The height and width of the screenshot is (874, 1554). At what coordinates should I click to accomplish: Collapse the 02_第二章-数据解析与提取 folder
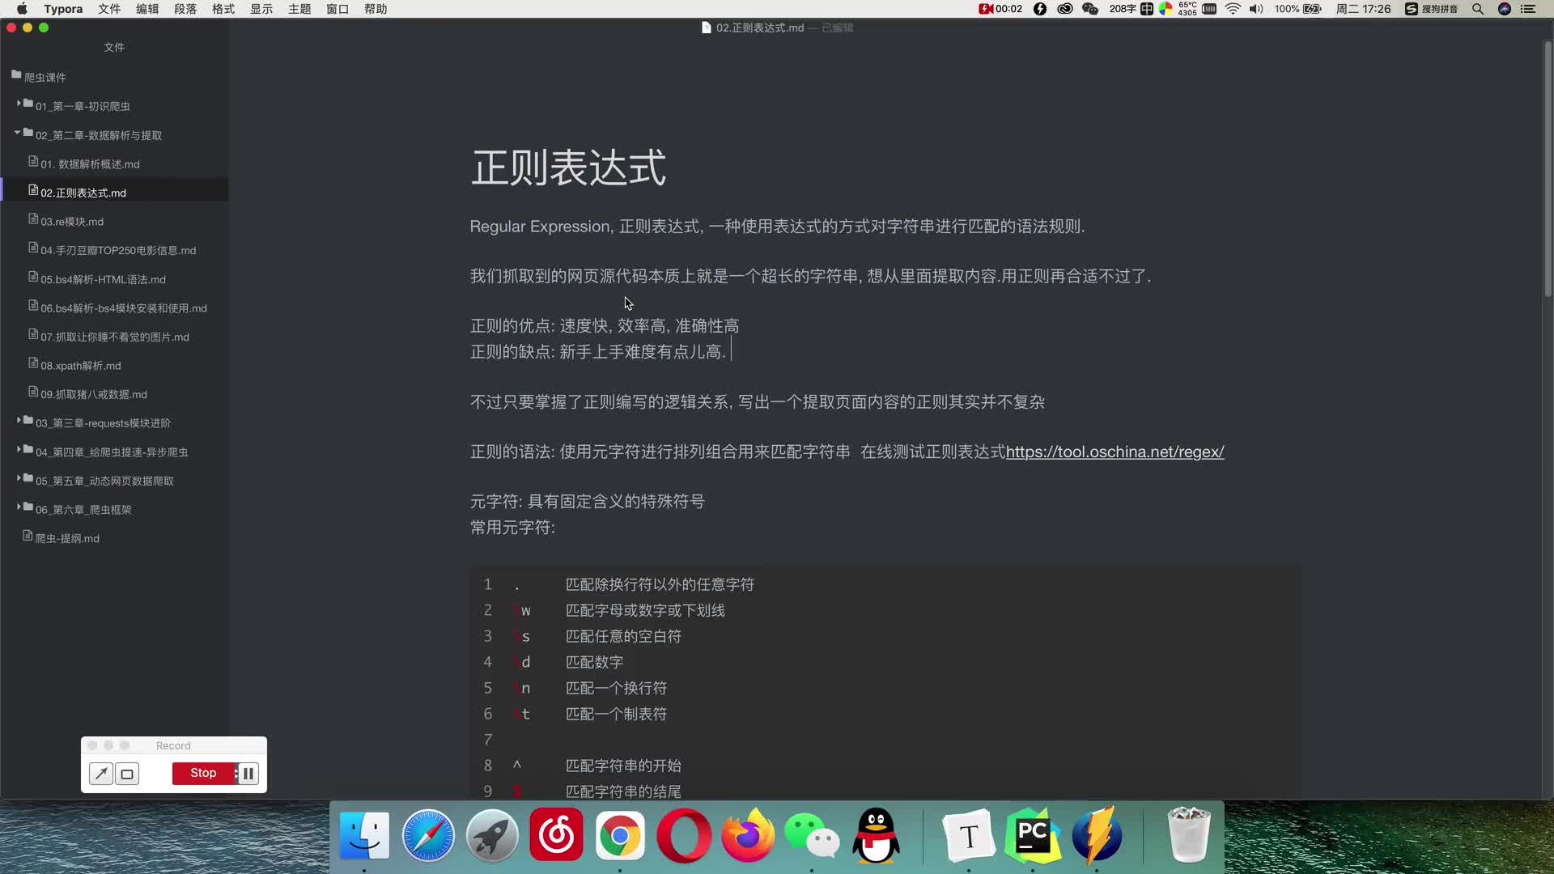[x=18, y=133]
